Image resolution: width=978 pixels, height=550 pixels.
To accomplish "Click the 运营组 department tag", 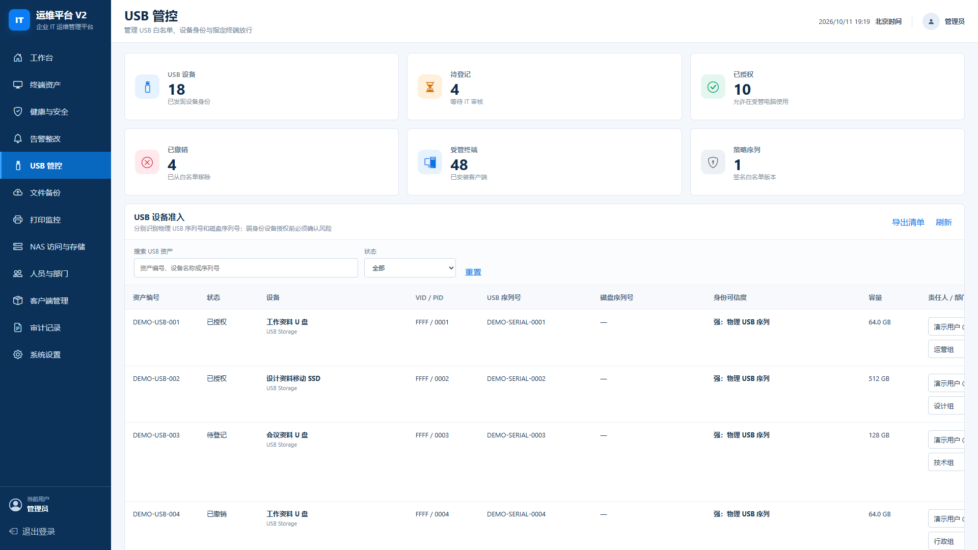I will (x=945, y=349).
